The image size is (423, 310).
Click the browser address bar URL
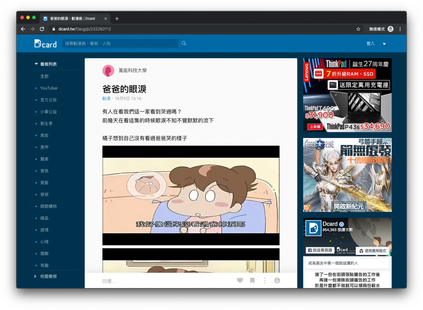coord(84,29)
